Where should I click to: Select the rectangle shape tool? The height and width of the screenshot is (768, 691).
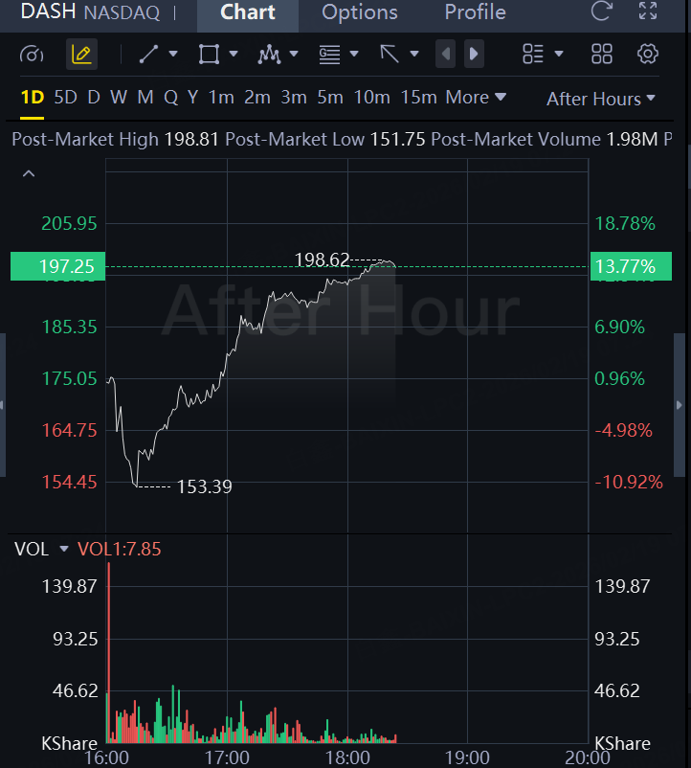(x=209, y=54)
